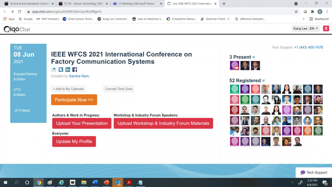Open the red notifications counter badge
This screenshot has width=332, height=187.
[326, 29]
